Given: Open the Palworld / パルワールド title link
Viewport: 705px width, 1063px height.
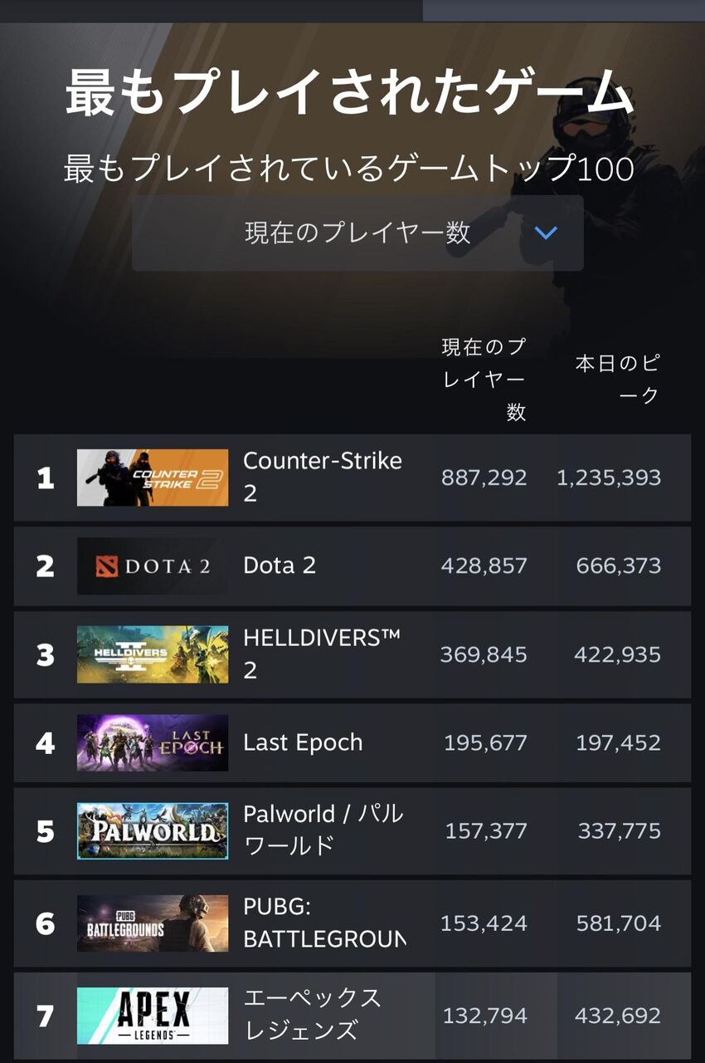Looking at the screenshot, I should coord(323,830).
